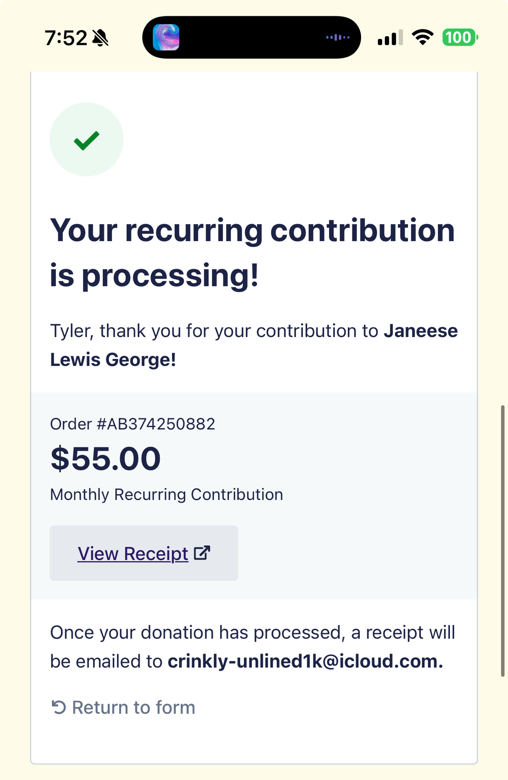Click the external link icon beside View Receipt

(x=202, y=553)
